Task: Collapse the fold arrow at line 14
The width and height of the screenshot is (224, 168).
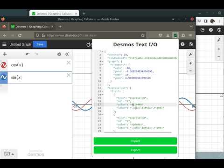Action: (102, 95)
